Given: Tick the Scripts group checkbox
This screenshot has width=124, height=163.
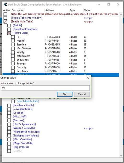Looking at the screenshot, I should pyautogui.click(x=9, y=25).
